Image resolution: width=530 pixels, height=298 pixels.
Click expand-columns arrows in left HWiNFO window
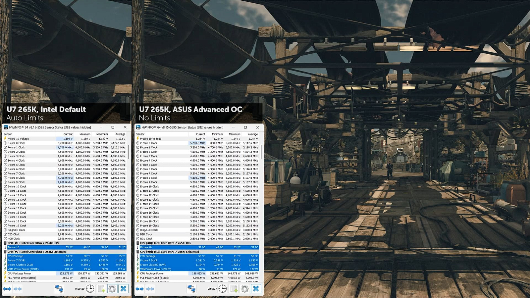click(7, 289)
